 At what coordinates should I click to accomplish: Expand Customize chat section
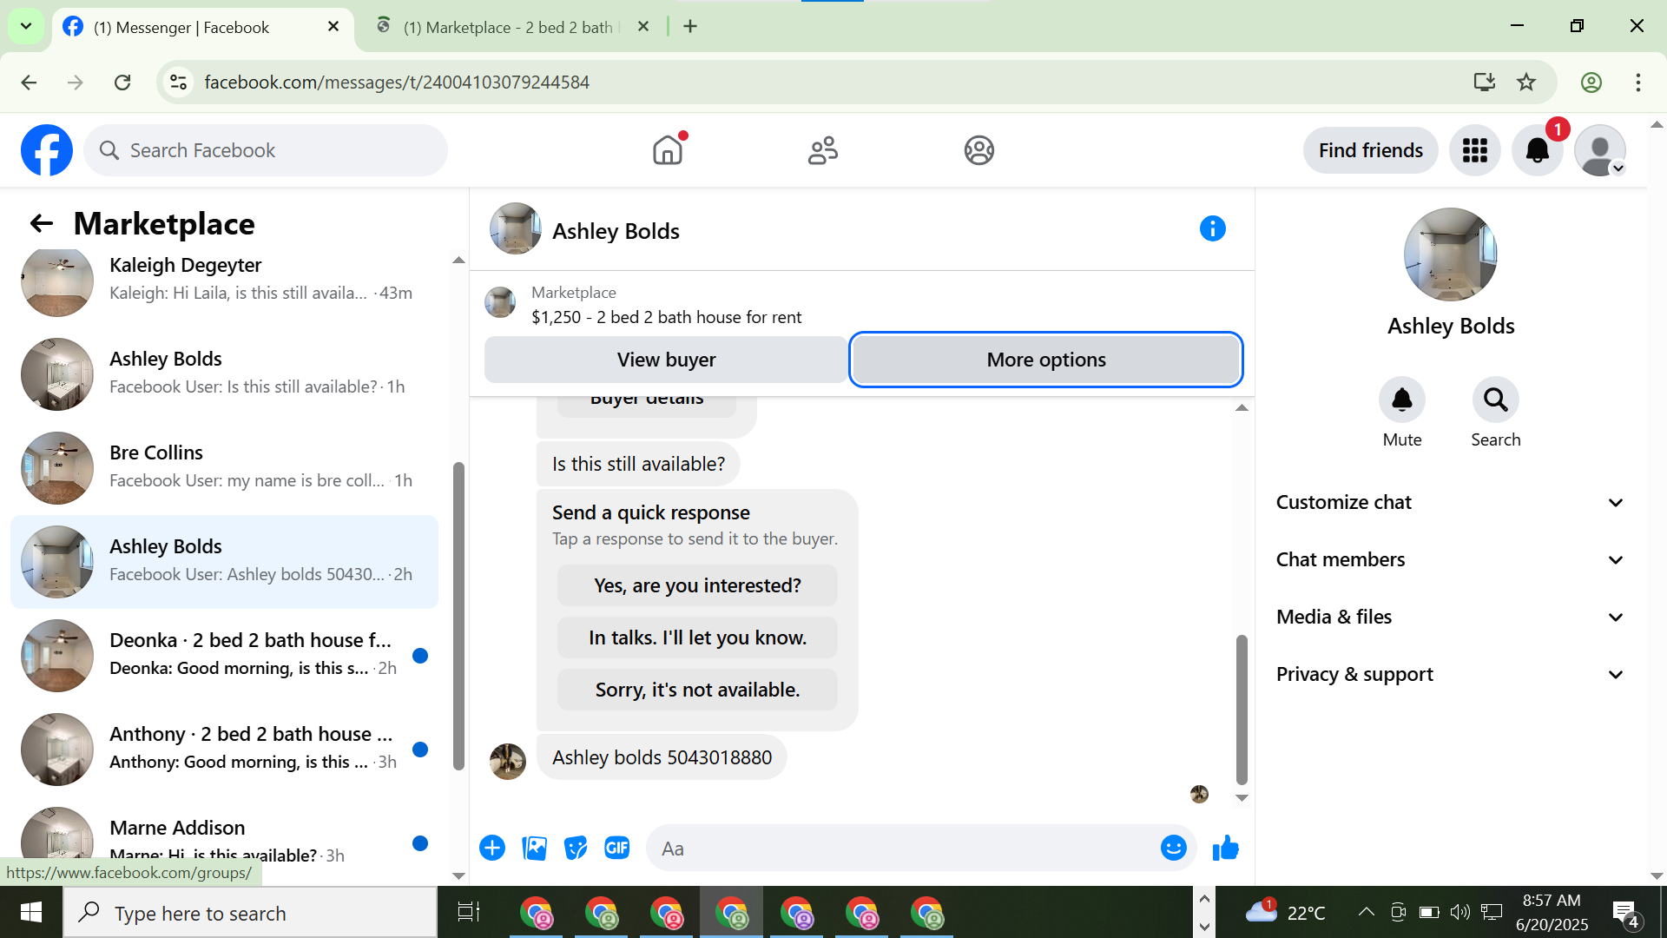pyautogui.click(x=1448, y=503)
